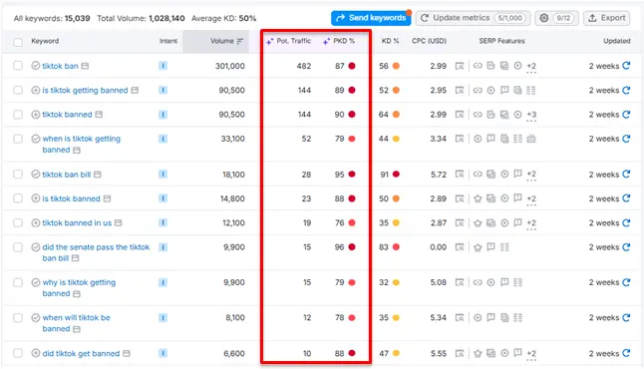
Task: Check the why is tiktok getting banned checkbox
Action: point(18,282)
